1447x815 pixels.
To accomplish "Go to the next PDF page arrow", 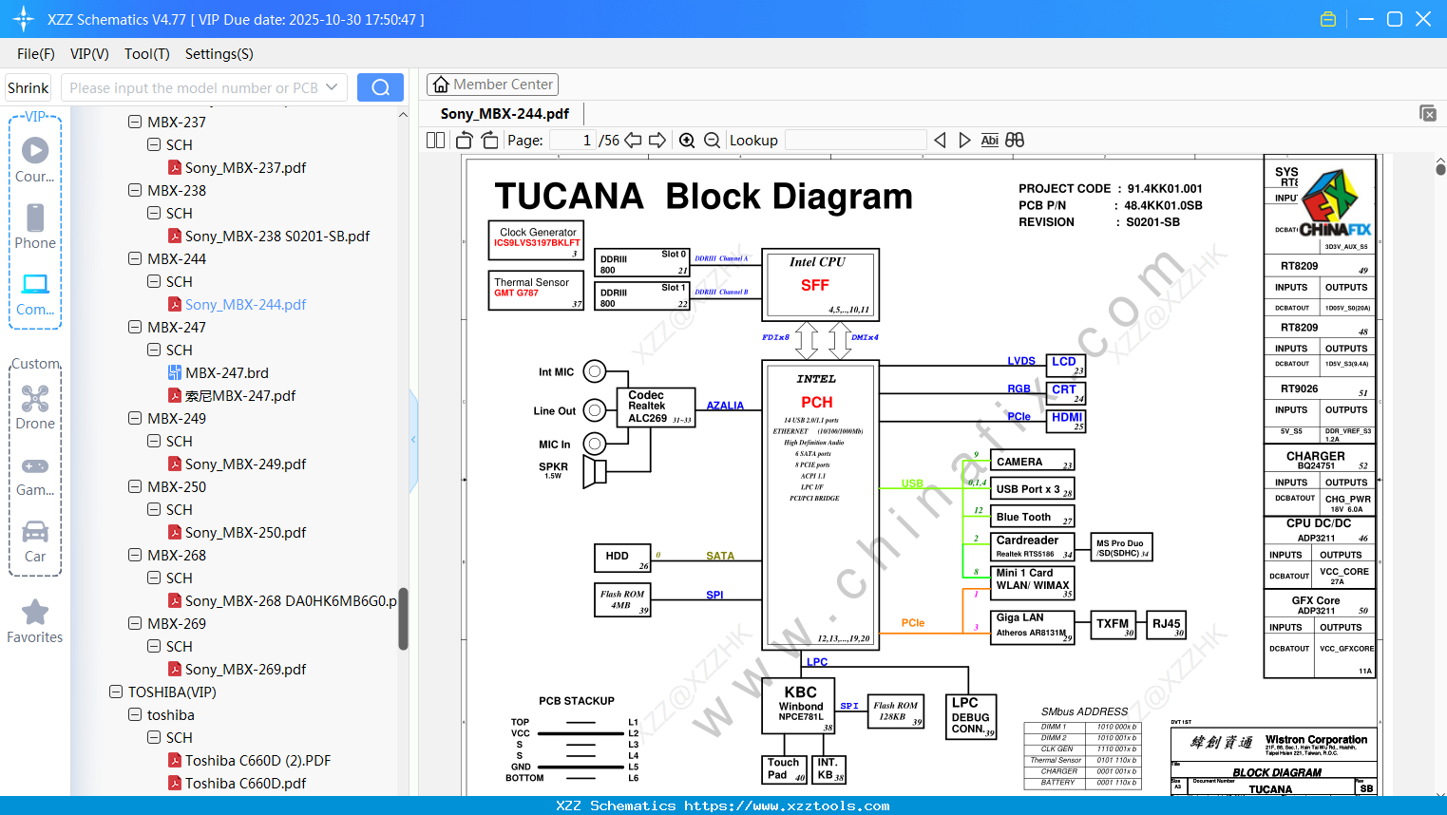I will (x=657, y=141).
